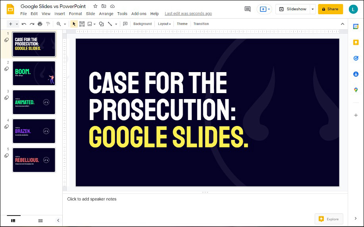Image resolution: width=364 pixels, height=227 pixels.
Task: Click the Transition button
Action: pyautogui.click(x=201, y=24)
